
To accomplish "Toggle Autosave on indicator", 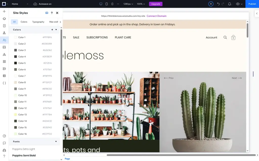I will (x=42, y=4).
